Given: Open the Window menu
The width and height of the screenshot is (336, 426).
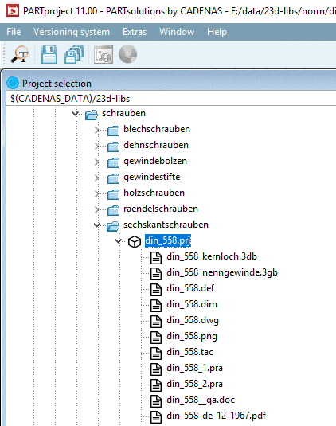Looking at the screenshot, I should [x=177, y=32].
